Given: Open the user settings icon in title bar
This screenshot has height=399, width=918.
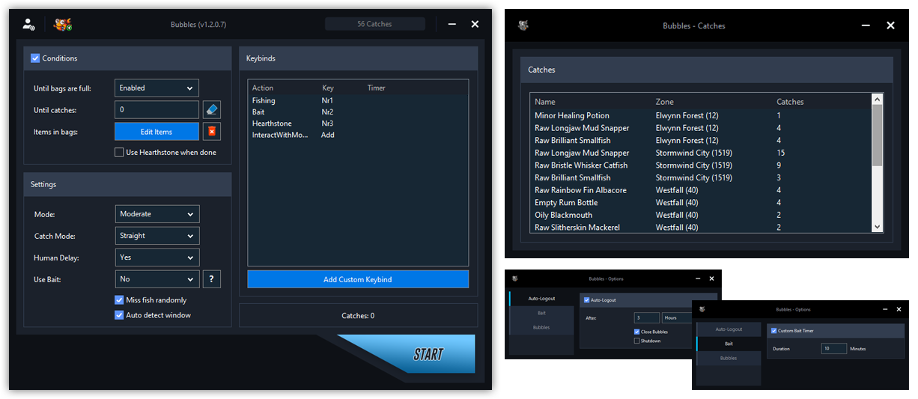Looking at the screenshot, I should tap(28, 24).
